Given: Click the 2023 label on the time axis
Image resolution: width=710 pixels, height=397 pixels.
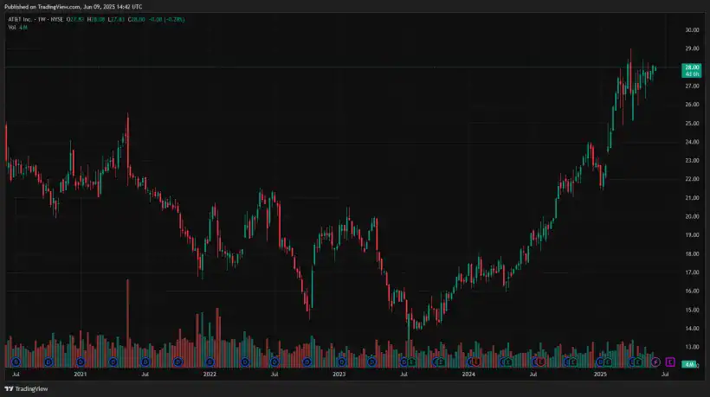Looking at the screenshot, I should tap(339, 375).
